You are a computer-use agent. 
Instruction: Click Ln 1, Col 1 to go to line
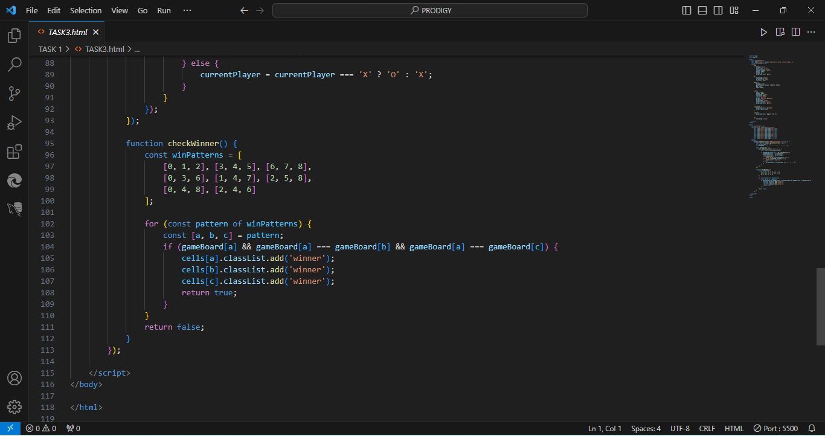(x=605, y=429)
